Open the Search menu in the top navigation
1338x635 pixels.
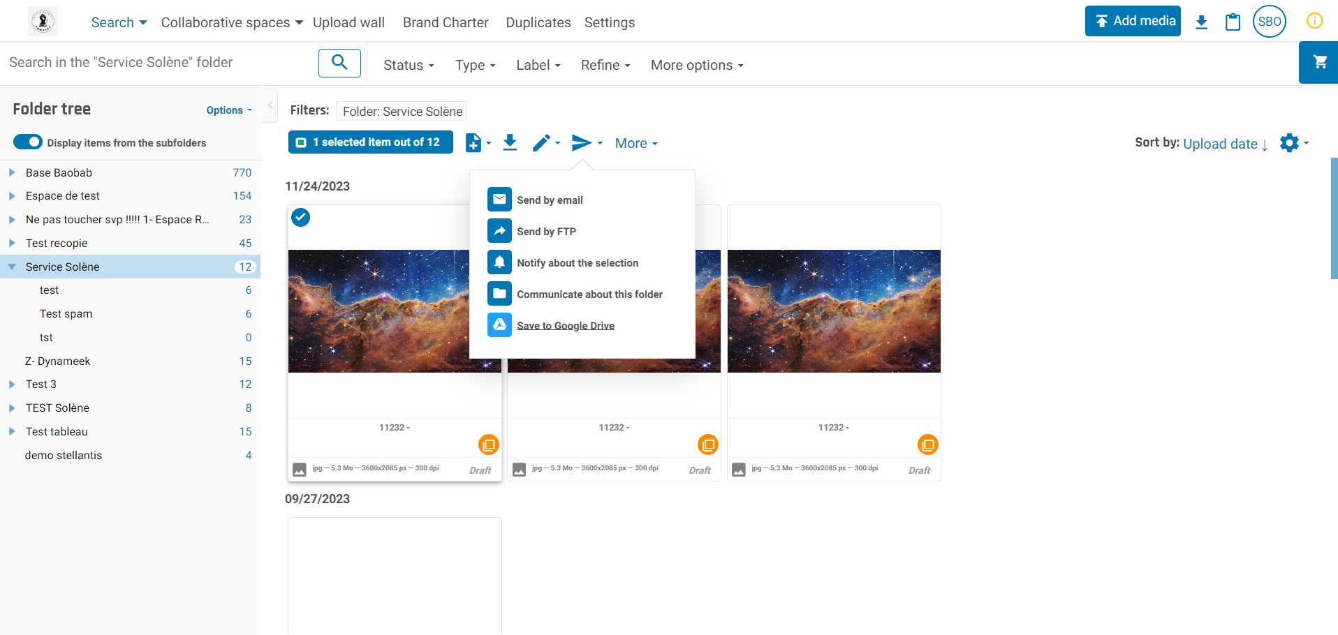119,22
